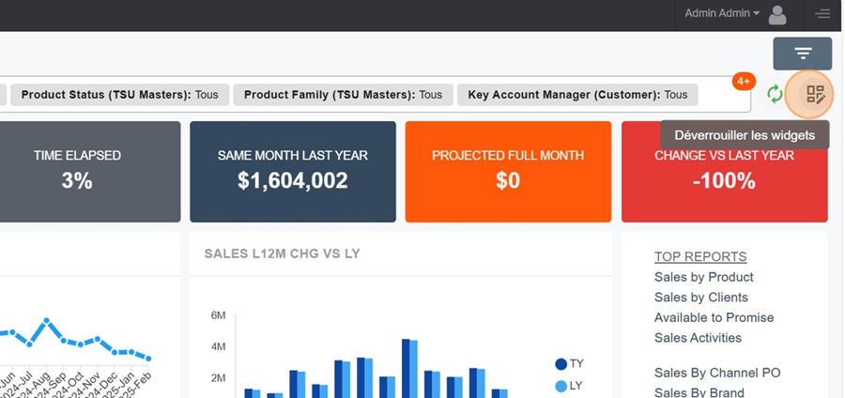Viewport: 845px width, 398px height.
Task: Open the Top Reports link
Action: click(700, 257)
